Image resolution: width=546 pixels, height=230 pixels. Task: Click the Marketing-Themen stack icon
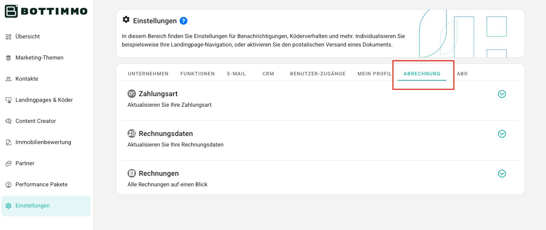click(x=8, y=58)
